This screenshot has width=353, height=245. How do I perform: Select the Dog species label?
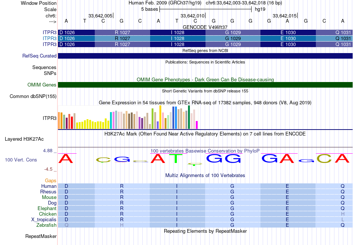52,203
